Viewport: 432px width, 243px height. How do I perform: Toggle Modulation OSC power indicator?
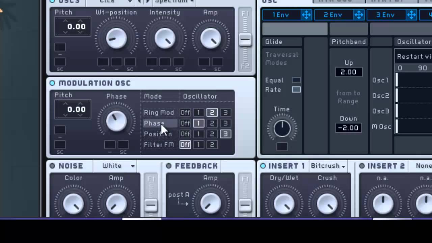click(52, 83)
